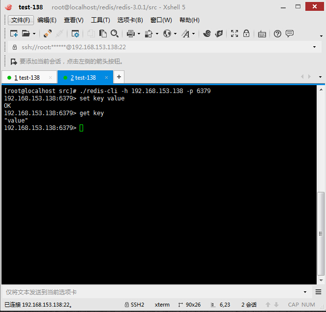Image resolution: width=326 pixels, height=312 pixels.
Task: Click the 2 会话 session count
Action: click(x=249, y=305)
